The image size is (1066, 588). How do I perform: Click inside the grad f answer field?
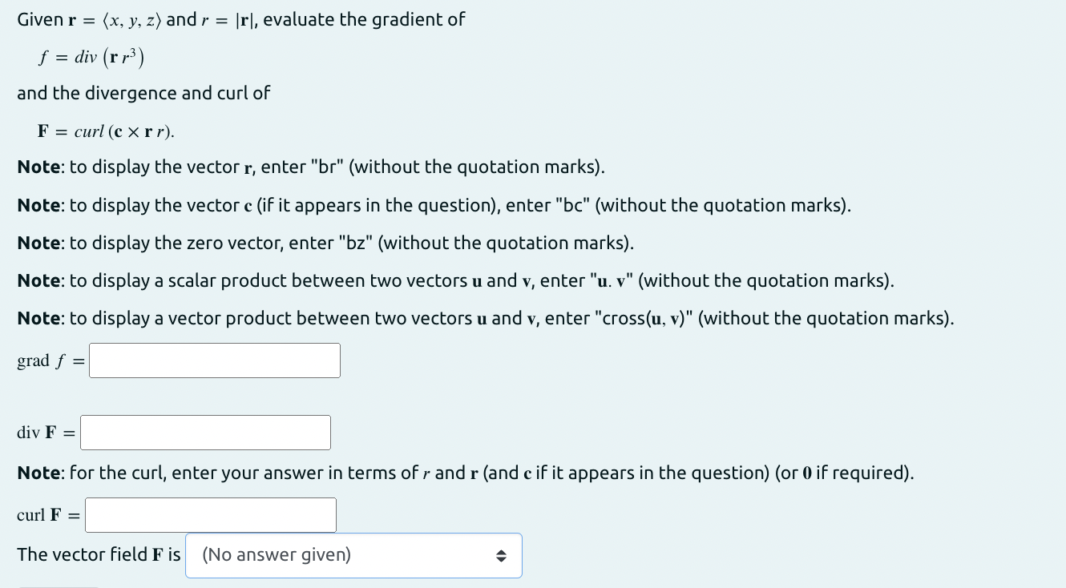point(214,360)
